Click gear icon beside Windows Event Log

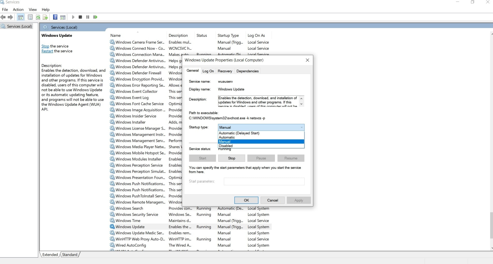tap(112, 97)
